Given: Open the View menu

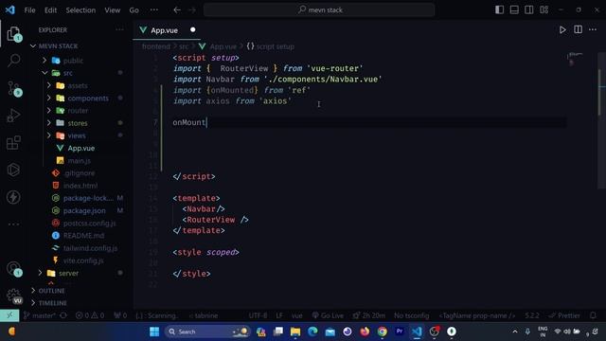Looking at the screenshot, I should (x=113, y=10).
